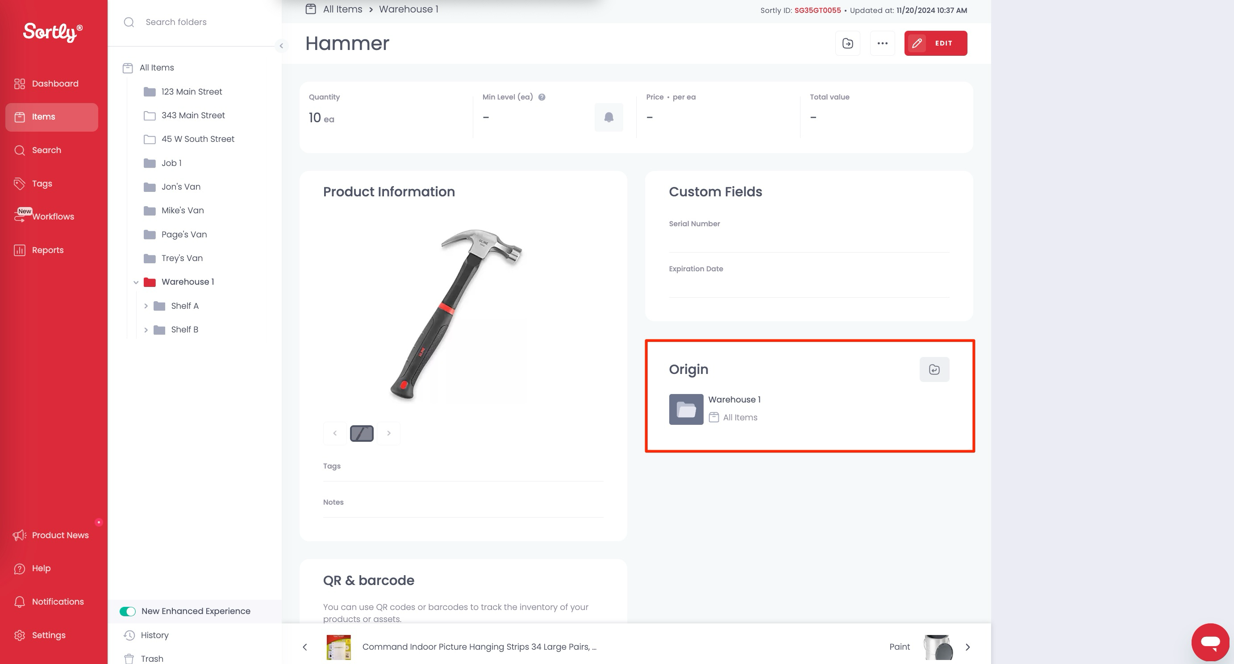Open History from the folder panel
Viewport: 1234px width, 664px height.
click(154, 635)
